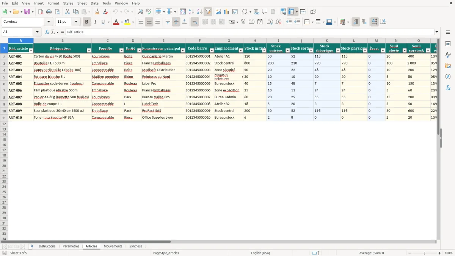Insert a chart

point(227,12)
